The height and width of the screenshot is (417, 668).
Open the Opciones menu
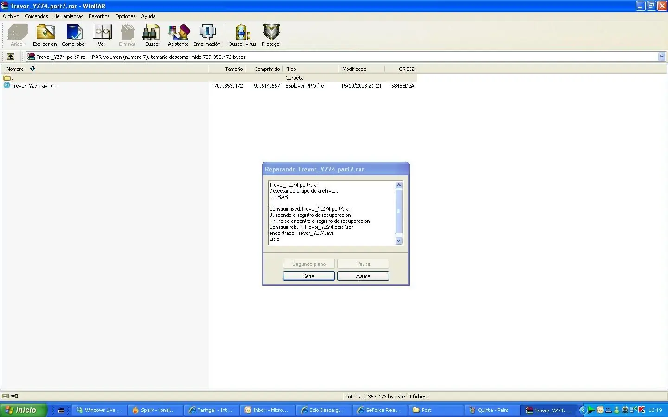[x=125, y=16]
